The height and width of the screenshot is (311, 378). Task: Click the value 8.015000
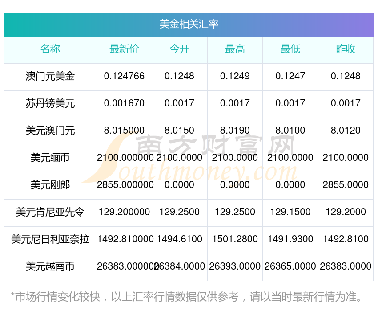pyautogui.click(x=124, y=131)
